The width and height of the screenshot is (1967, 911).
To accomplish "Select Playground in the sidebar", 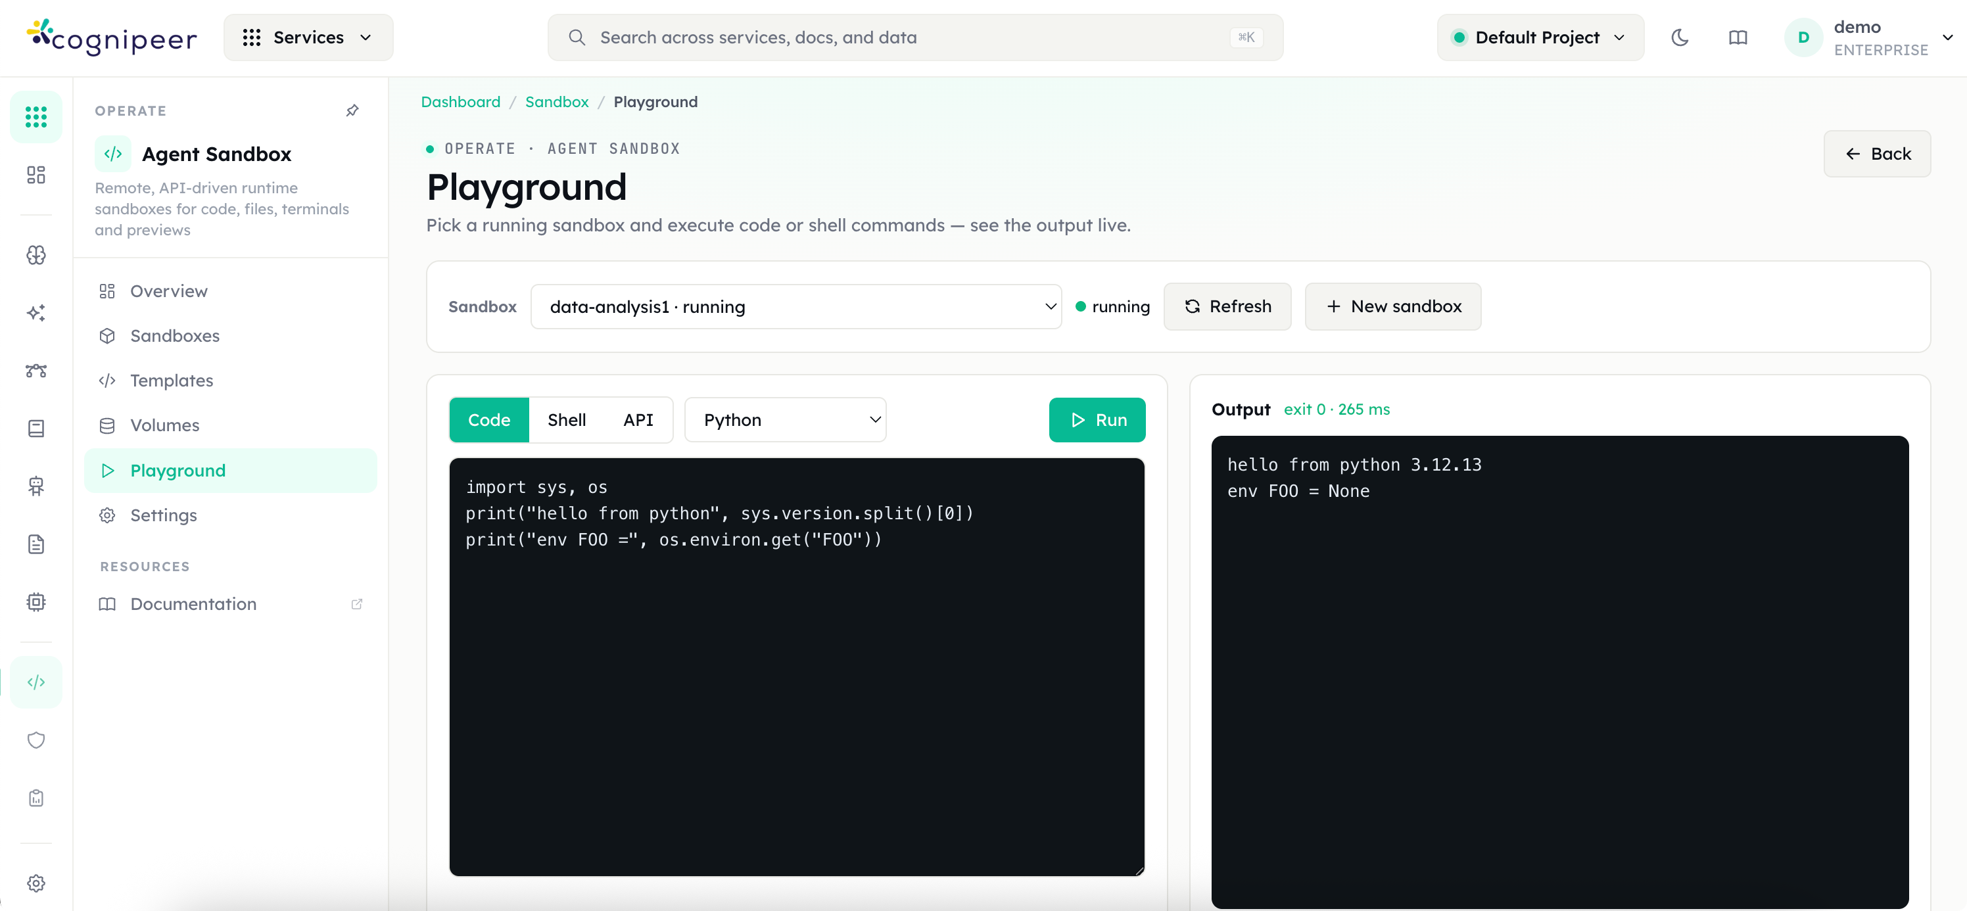I will click(x=231, y=471).
